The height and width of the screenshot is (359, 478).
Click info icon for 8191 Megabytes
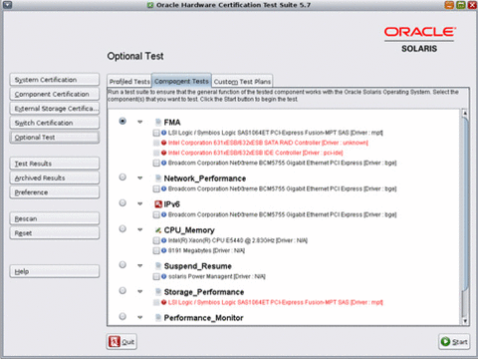164,250
